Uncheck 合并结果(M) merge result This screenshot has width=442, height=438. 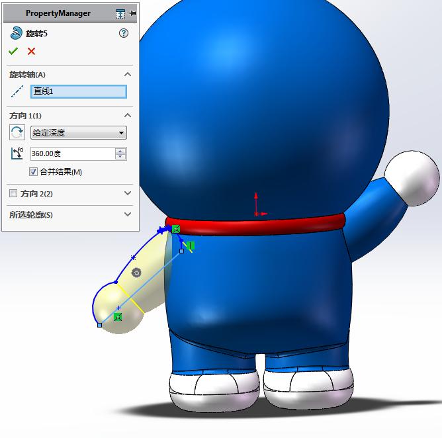tap(33, 171)
